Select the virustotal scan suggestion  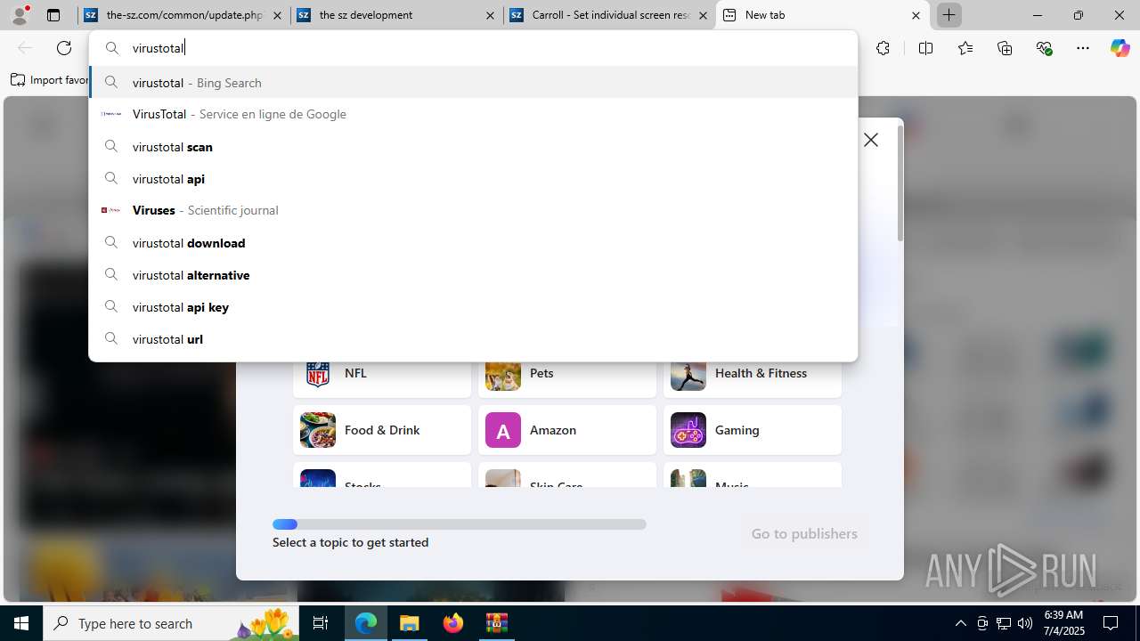pos(473,147)
